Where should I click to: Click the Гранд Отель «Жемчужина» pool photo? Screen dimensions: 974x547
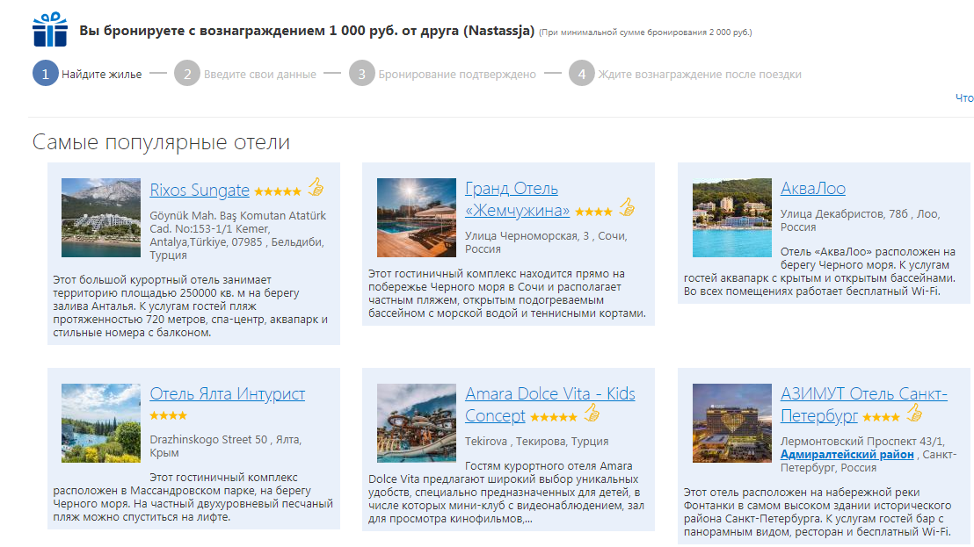(416, 218)
